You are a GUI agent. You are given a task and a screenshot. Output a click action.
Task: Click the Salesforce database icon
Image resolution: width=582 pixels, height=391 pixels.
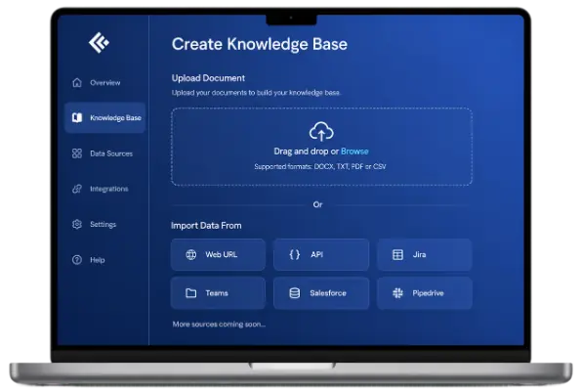[294, 293]
